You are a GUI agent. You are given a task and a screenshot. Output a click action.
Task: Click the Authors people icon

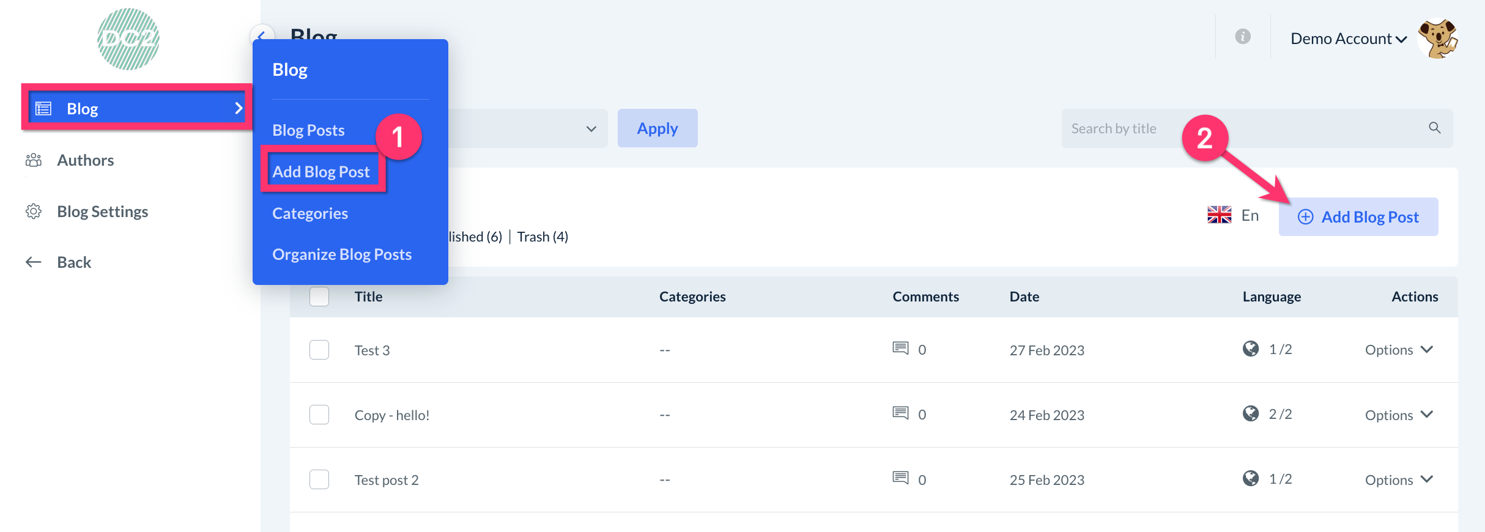(34, 160)
